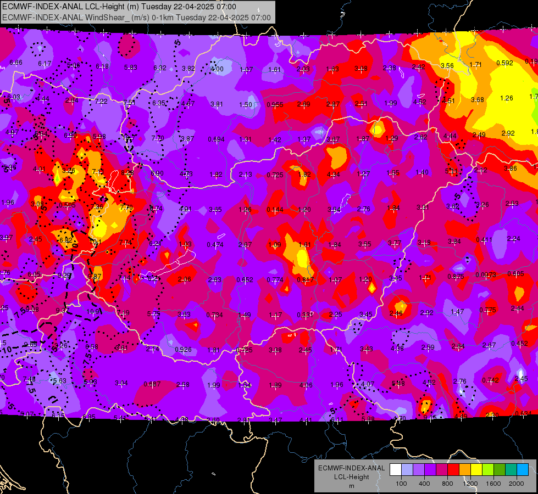Click wind shear value 0.0973

pyautogui.click(x=486, y=275)
